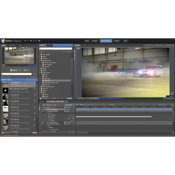This screenshot has height=175, width=175.
Task: Open the New media dropdown
Action: click(26, 70)
